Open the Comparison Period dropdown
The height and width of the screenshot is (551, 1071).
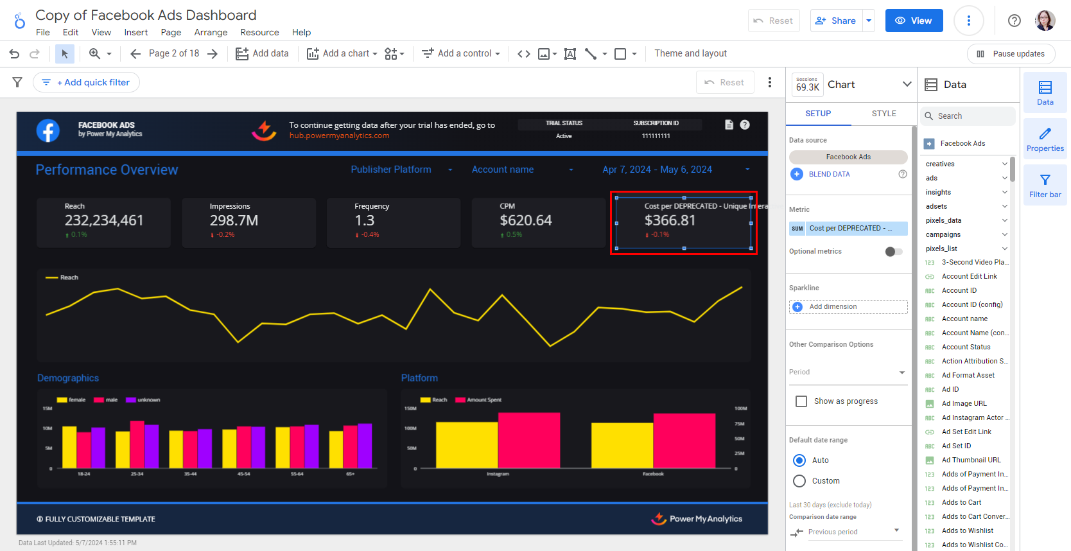click(848, 372)
